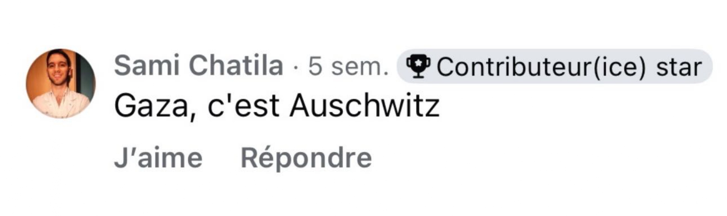Screen dimensions: 727x216
Task: Click the words c'est in the comment
Action: tap(243, 106)
